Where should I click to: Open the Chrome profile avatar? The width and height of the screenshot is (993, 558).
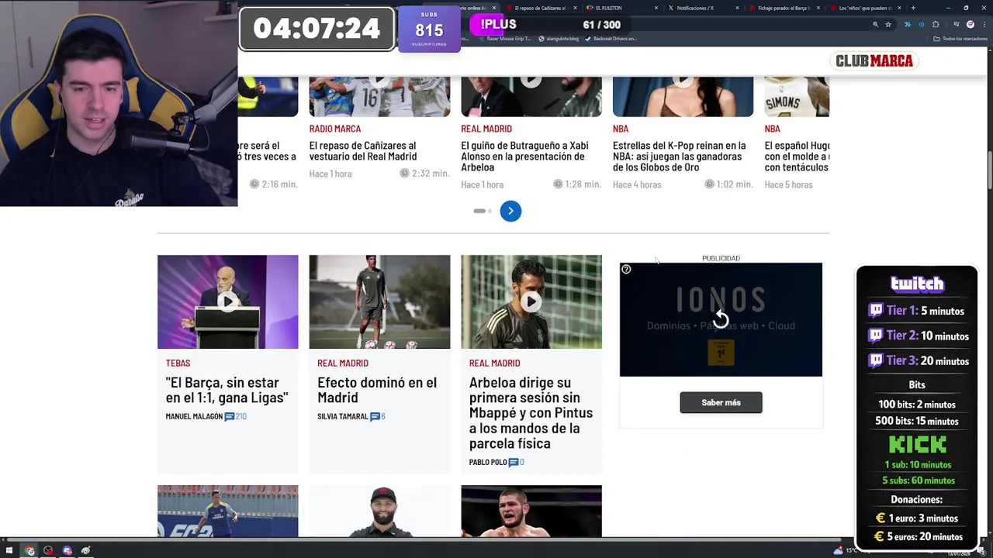point(971,24)
